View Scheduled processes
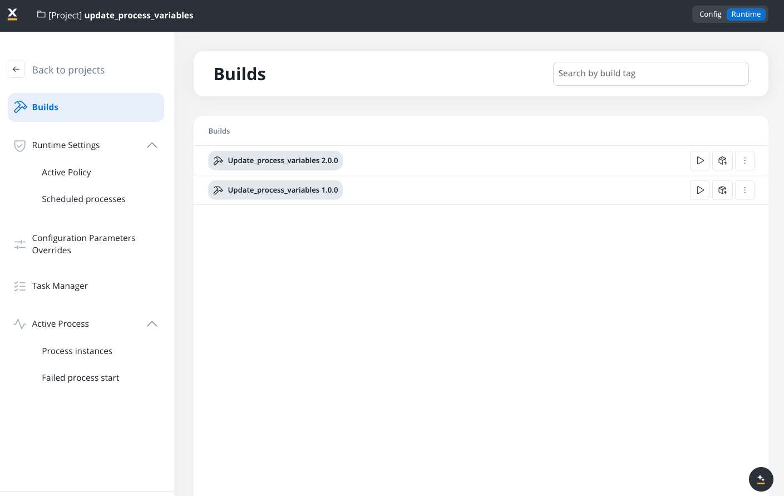 [x=83, y=199]
